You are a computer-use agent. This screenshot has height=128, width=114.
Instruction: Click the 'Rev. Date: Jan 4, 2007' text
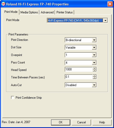[x=16, y=122]
